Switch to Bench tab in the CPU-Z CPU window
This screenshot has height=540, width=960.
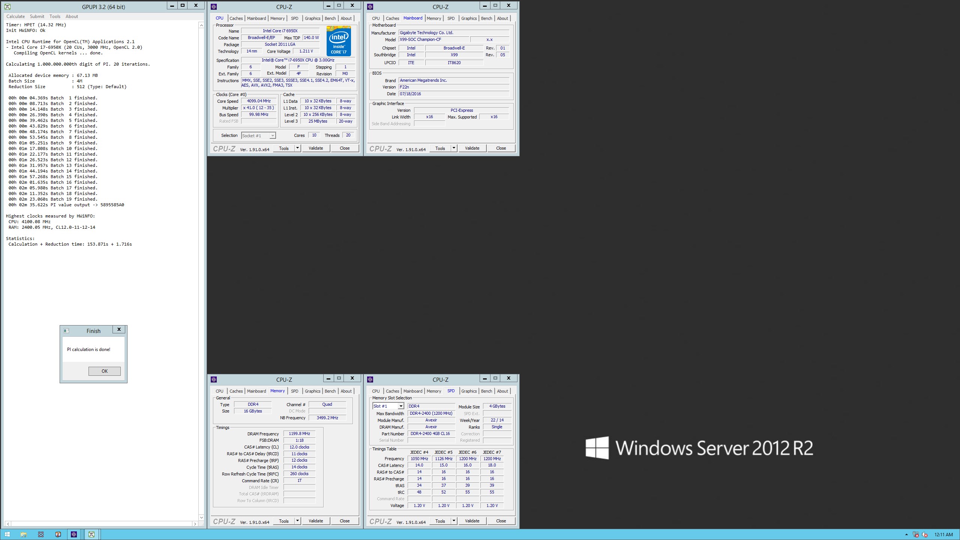(x=330, y=18)
